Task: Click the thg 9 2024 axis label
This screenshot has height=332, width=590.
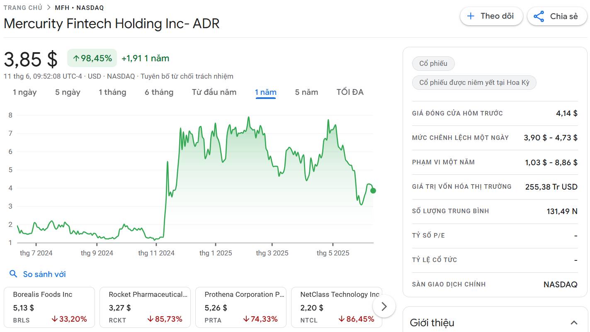Action: click(x=97, y=253)
